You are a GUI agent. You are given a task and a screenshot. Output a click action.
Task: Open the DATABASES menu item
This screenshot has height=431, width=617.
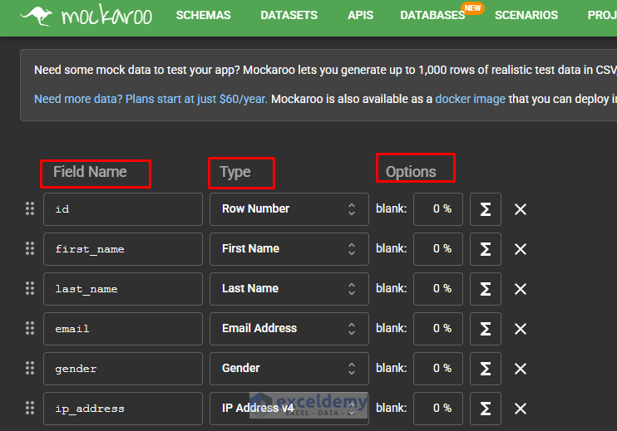(432, 15)
